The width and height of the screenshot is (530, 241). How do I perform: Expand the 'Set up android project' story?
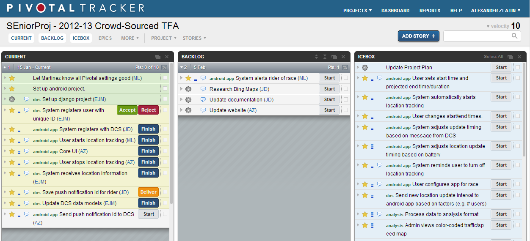(5, 89)
